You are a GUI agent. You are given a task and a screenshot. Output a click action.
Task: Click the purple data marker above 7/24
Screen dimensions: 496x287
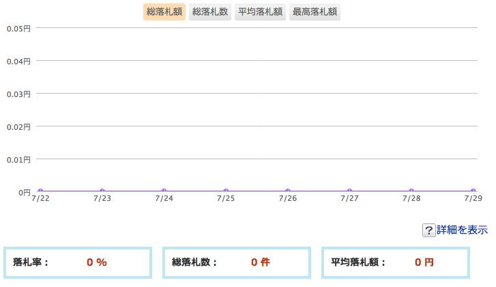tap(164, 191)
